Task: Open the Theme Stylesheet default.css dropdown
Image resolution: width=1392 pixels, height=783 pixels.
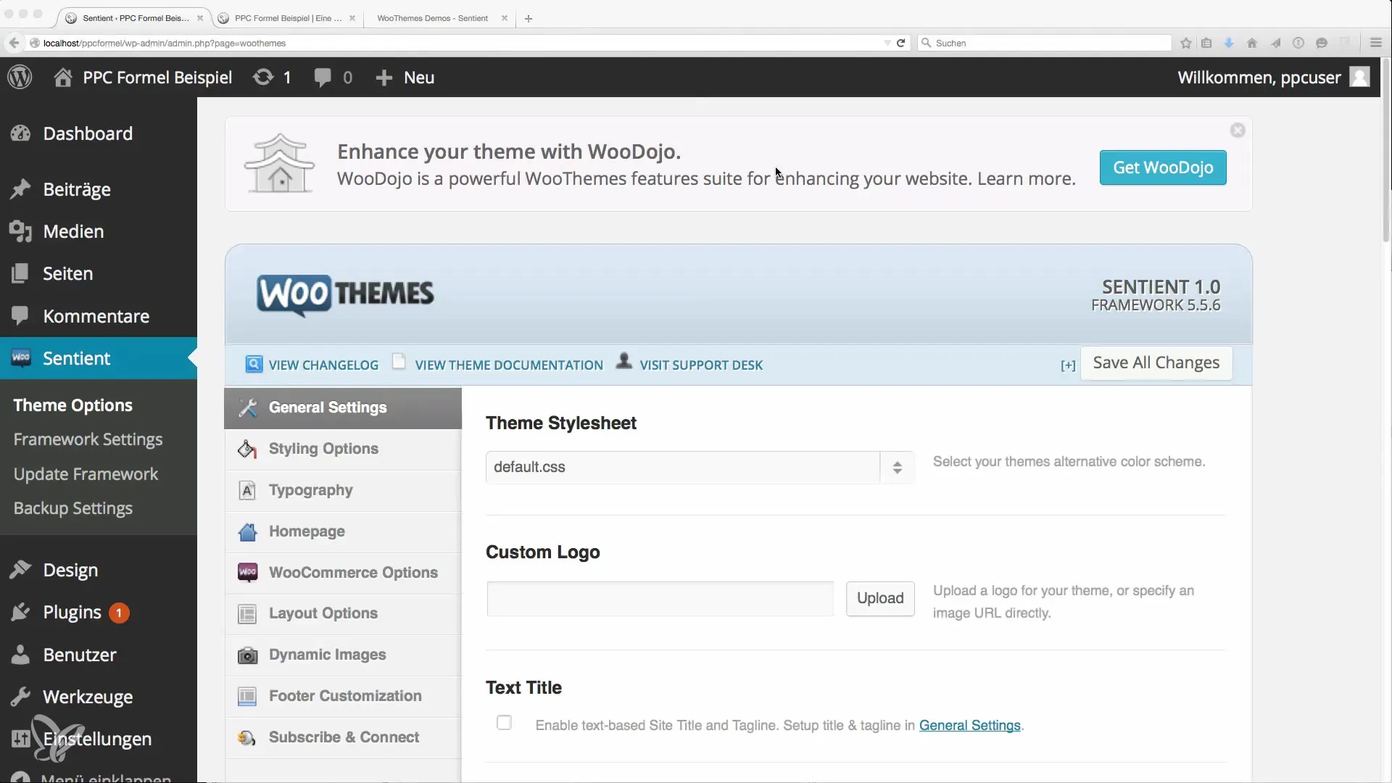Action: (x=700, y=467)
